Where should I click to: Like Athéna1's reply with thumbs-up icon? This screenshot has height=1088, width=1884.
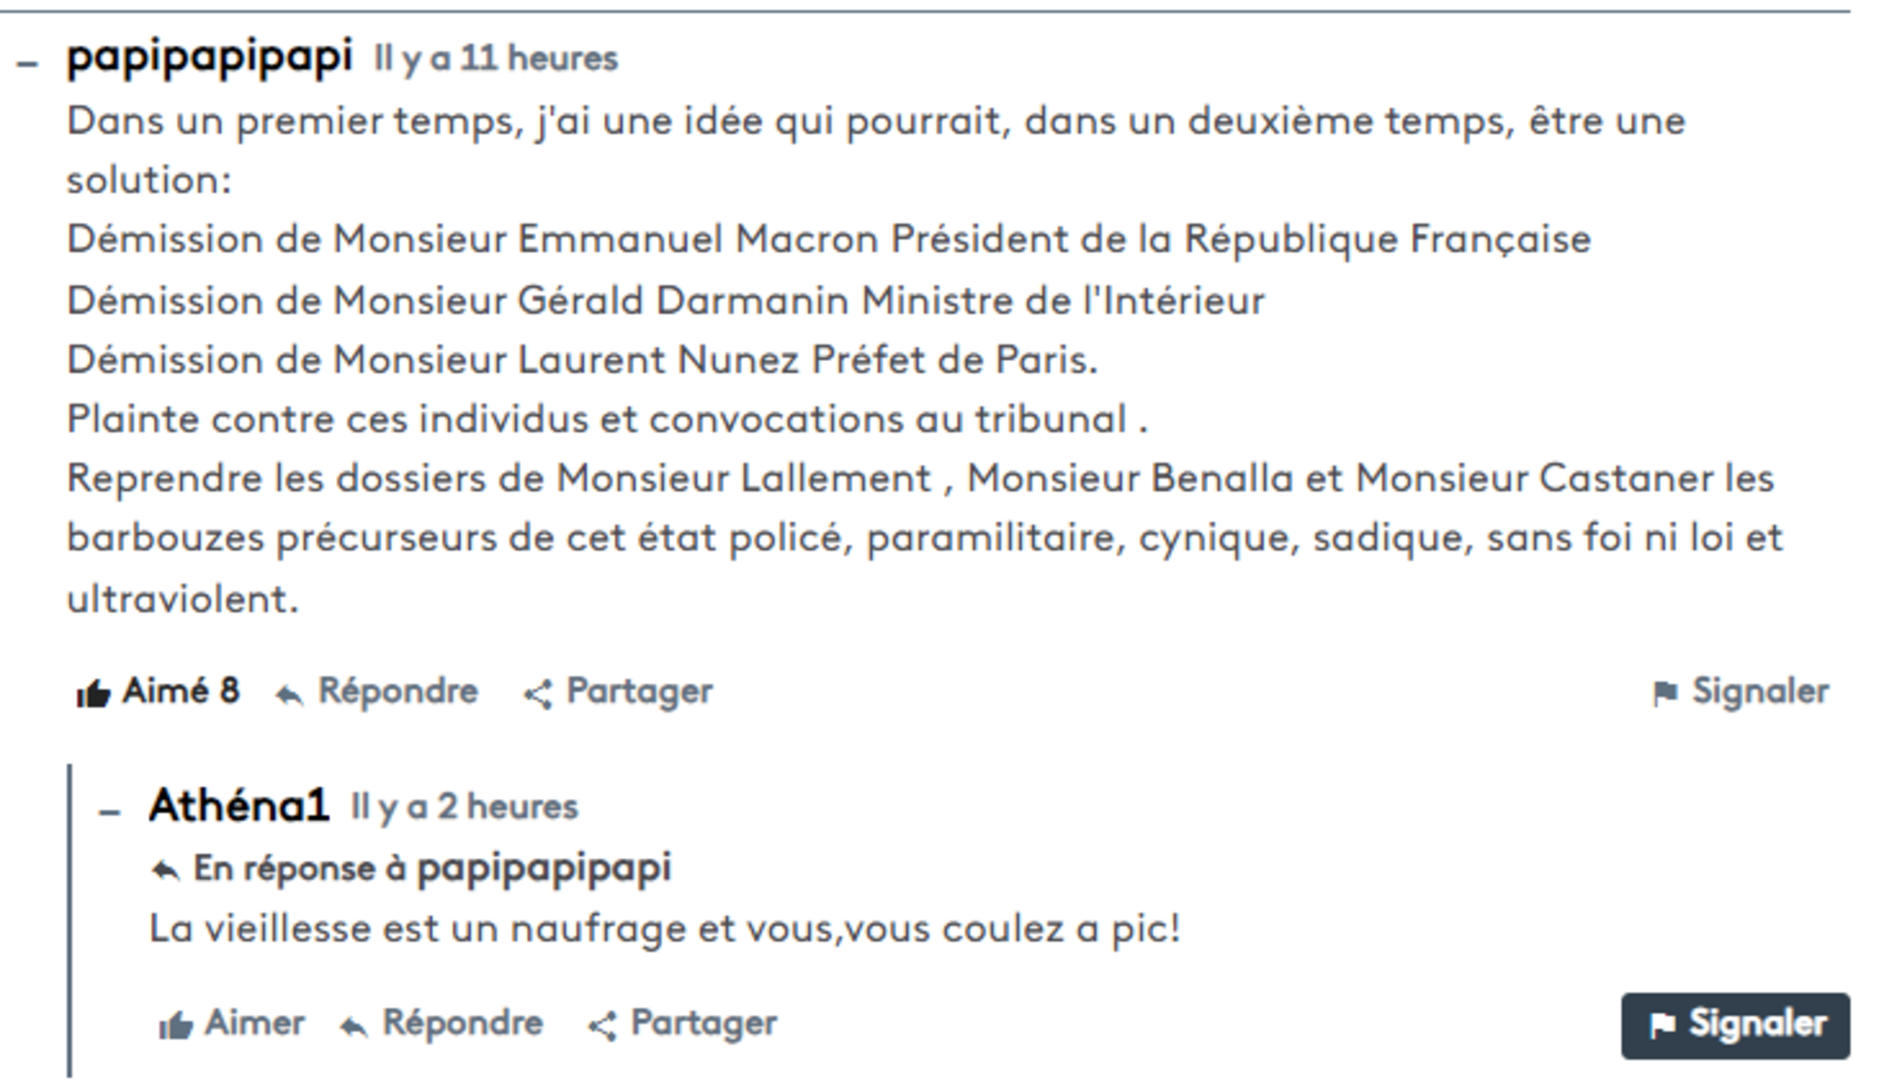[x=176, y=1026]
